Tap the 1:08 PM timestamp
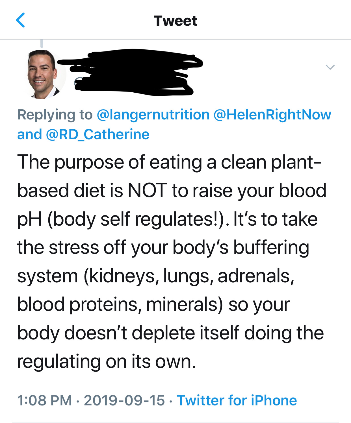351x423 pixels. point(44,400)
